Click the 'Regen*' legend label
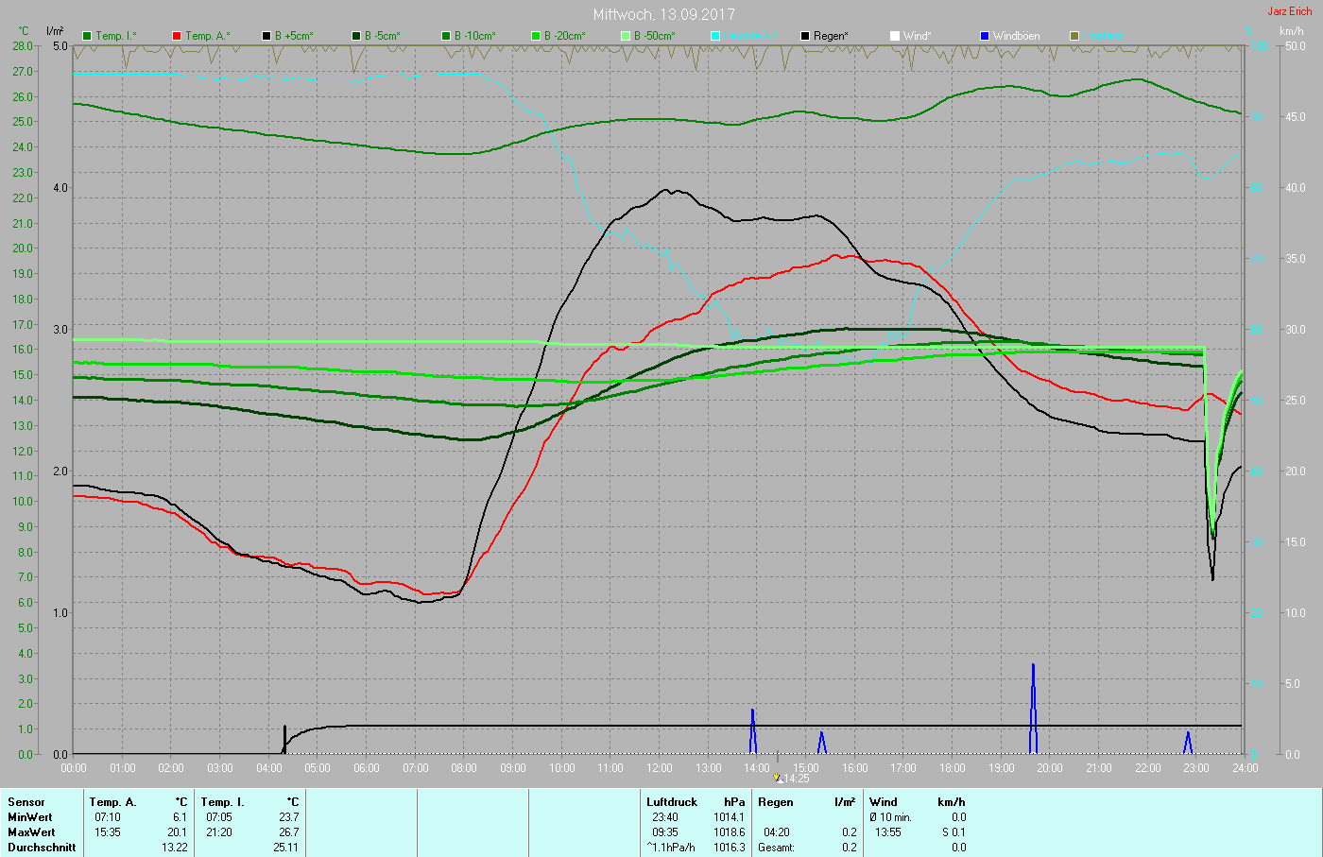This screenshot has height=857, width=1323. coord(832,36)
